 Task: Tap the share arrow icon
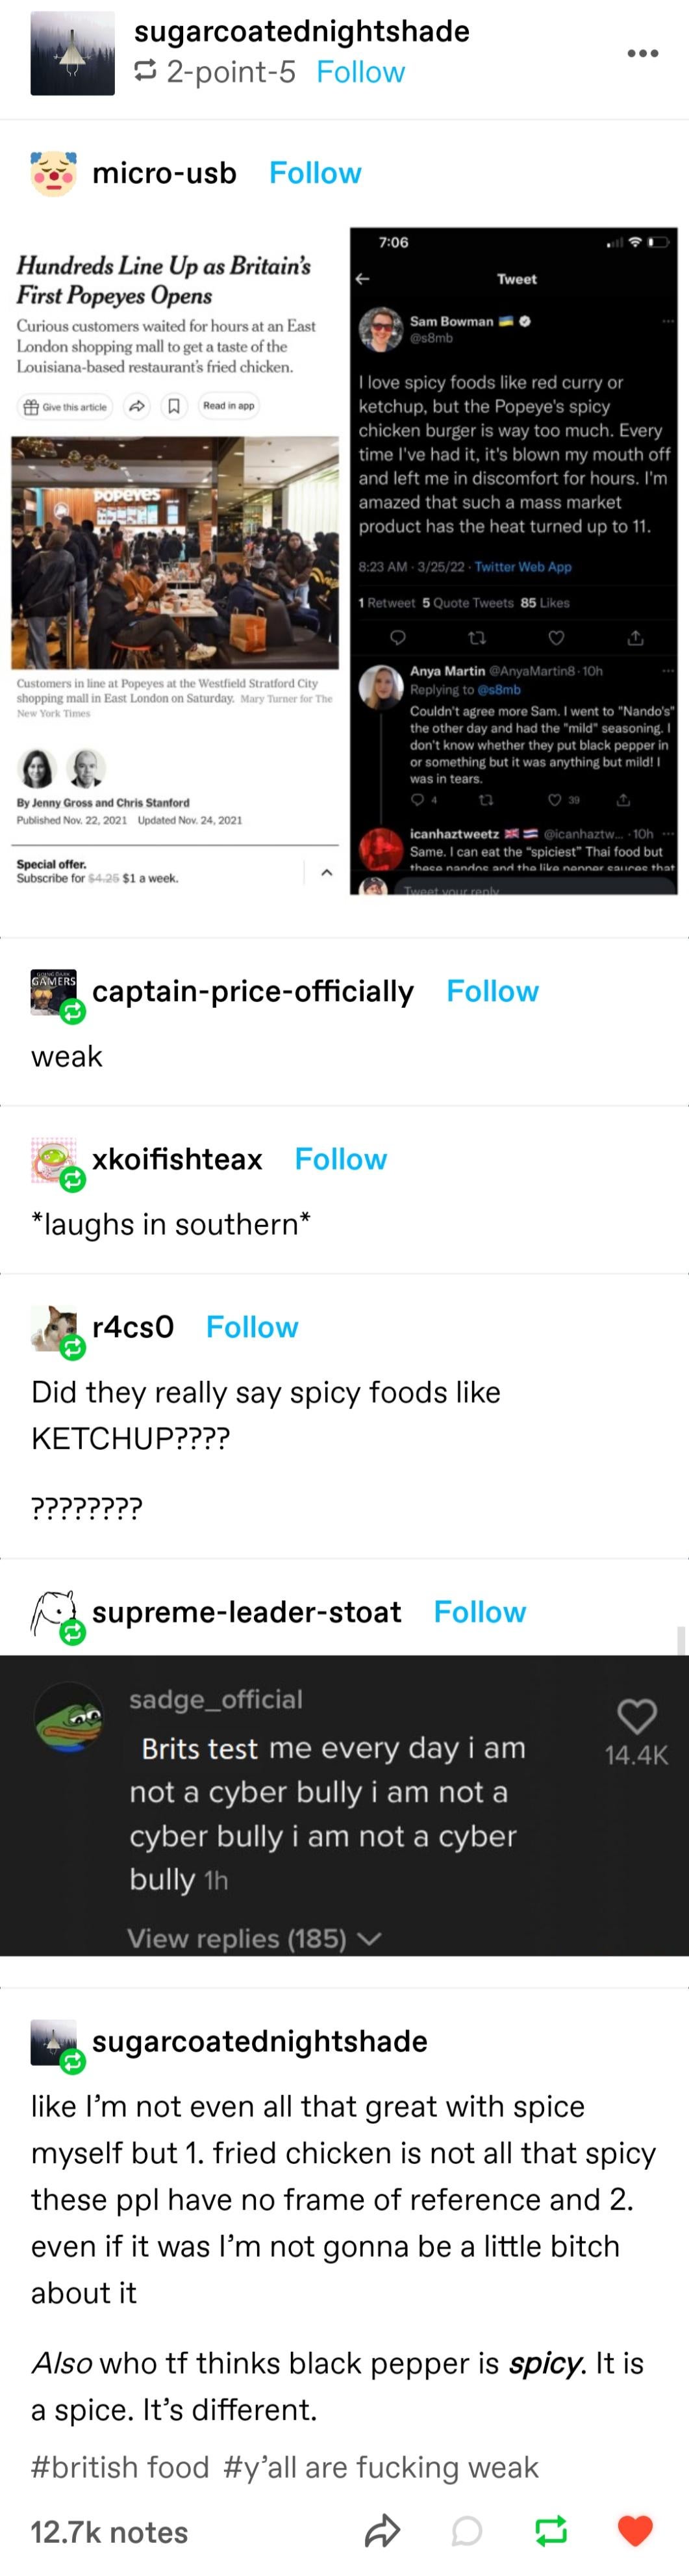click(x=382, y=2531)
